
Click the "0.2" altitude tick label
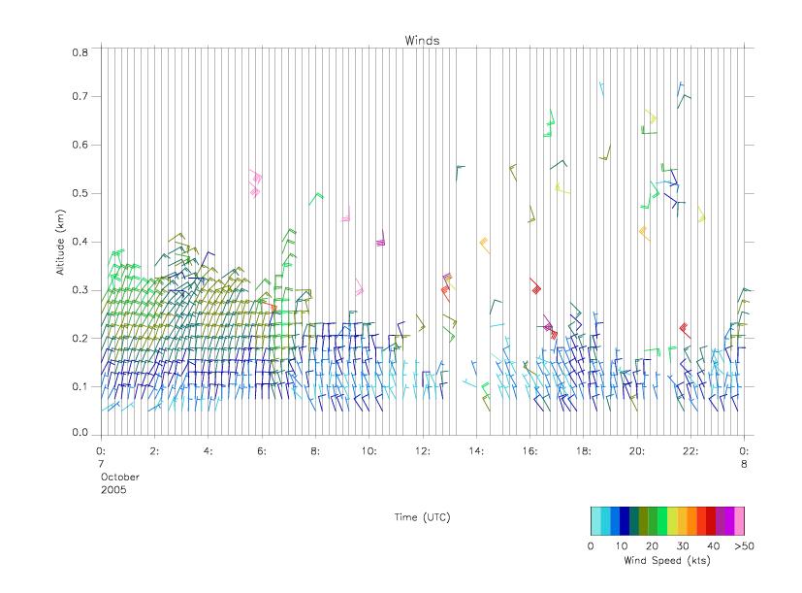80,338
